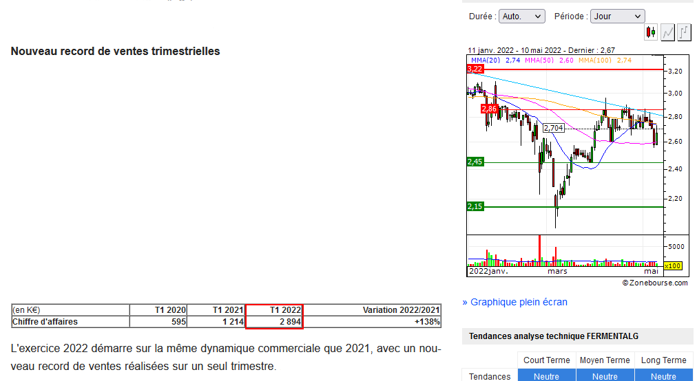Select line chart type icon
Viewport: 697px width, 381px height.
point(667,32)
